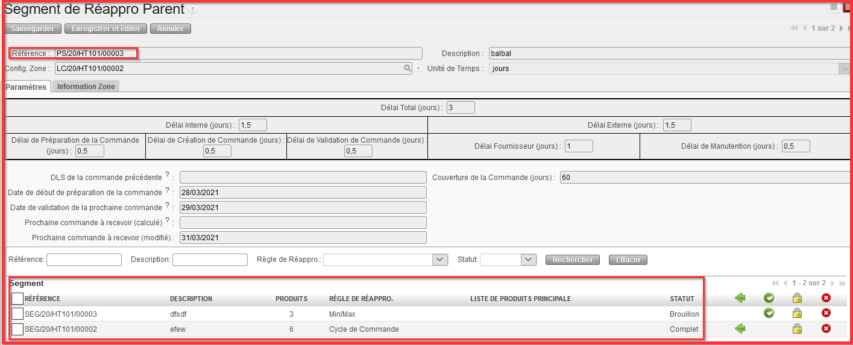The height and width of the screenshot is (345, 853).
Task: Delete segment SEG/20/HT101/00002 with red X
Action: tap(826, 329)
